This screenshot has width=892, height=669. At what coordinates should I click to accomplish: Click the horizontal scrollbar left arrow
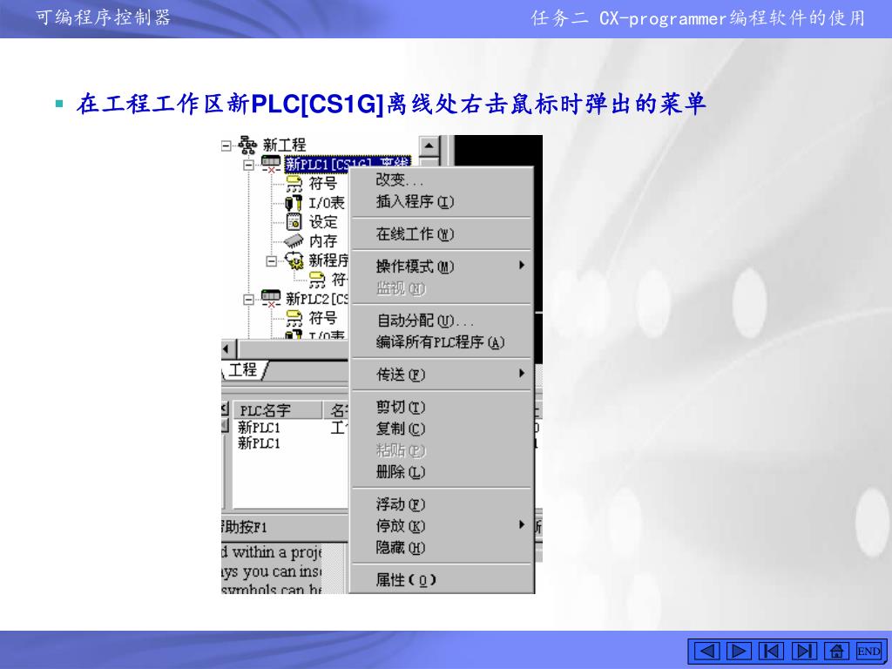[227, 348]
